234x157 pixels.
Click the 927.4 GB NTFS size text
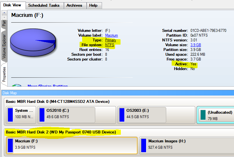[x=160, y=147]
